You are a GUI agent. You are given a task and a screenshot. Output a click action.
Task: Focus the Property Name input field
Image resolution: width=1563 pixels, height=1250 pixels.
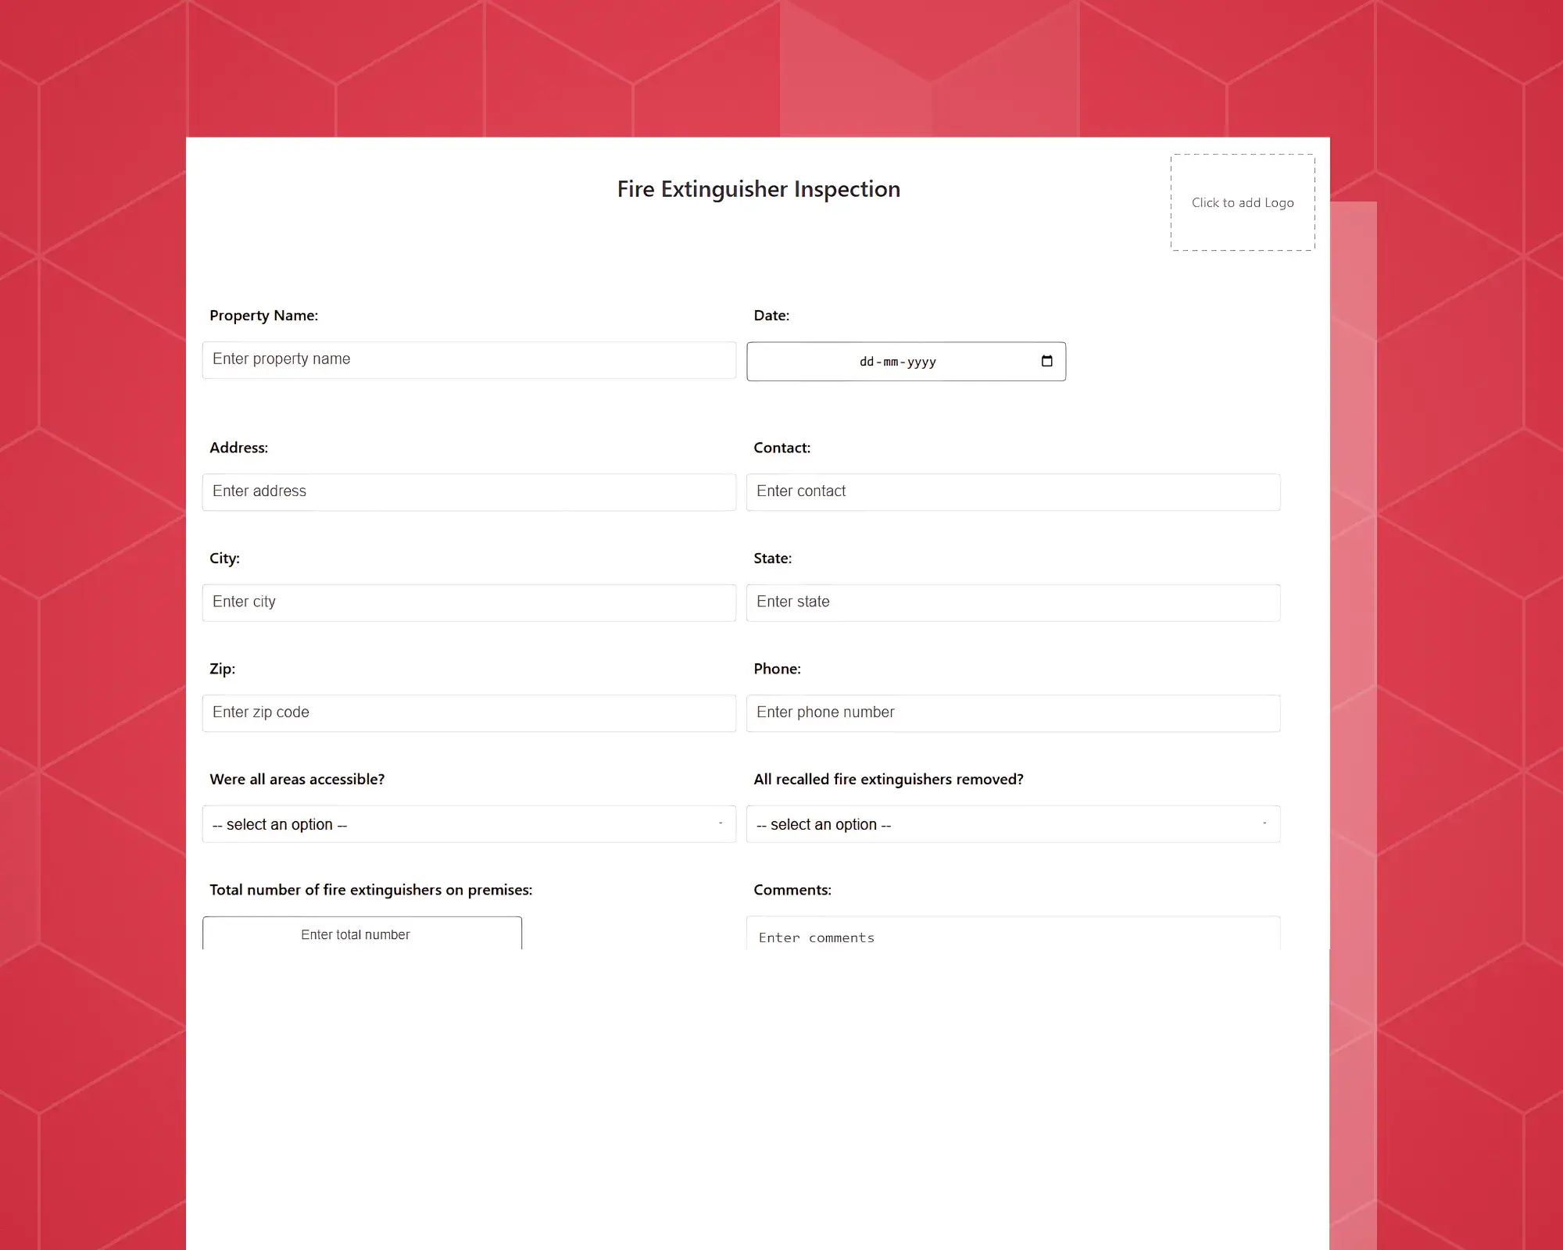click(468, 359)
